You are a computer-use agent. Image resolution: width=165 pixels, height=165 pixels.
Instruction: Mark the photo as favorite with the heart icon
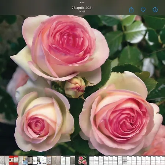pyautogui.click(x=143, y=10)
